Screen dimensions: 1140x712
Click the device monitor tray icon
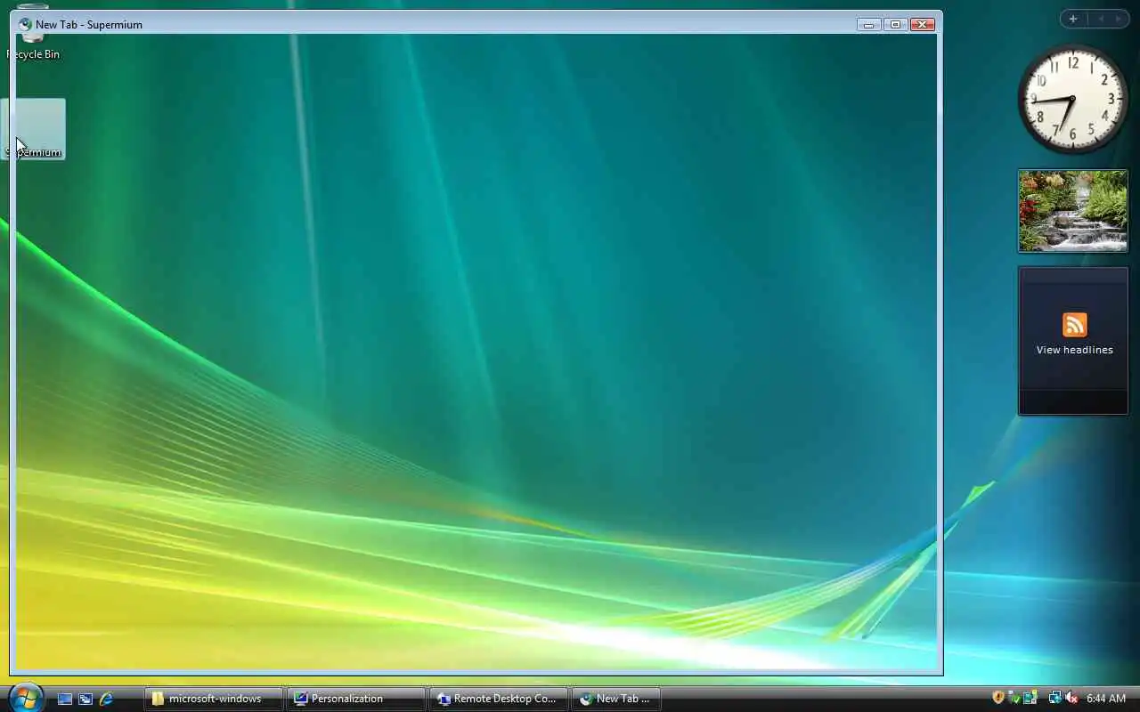1030,698
